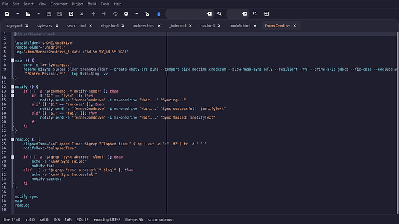Image resolution: width=399 pixels, height=224 pixels.
Task: Collapse the main() function fold marker
Action: pos(13,60)
